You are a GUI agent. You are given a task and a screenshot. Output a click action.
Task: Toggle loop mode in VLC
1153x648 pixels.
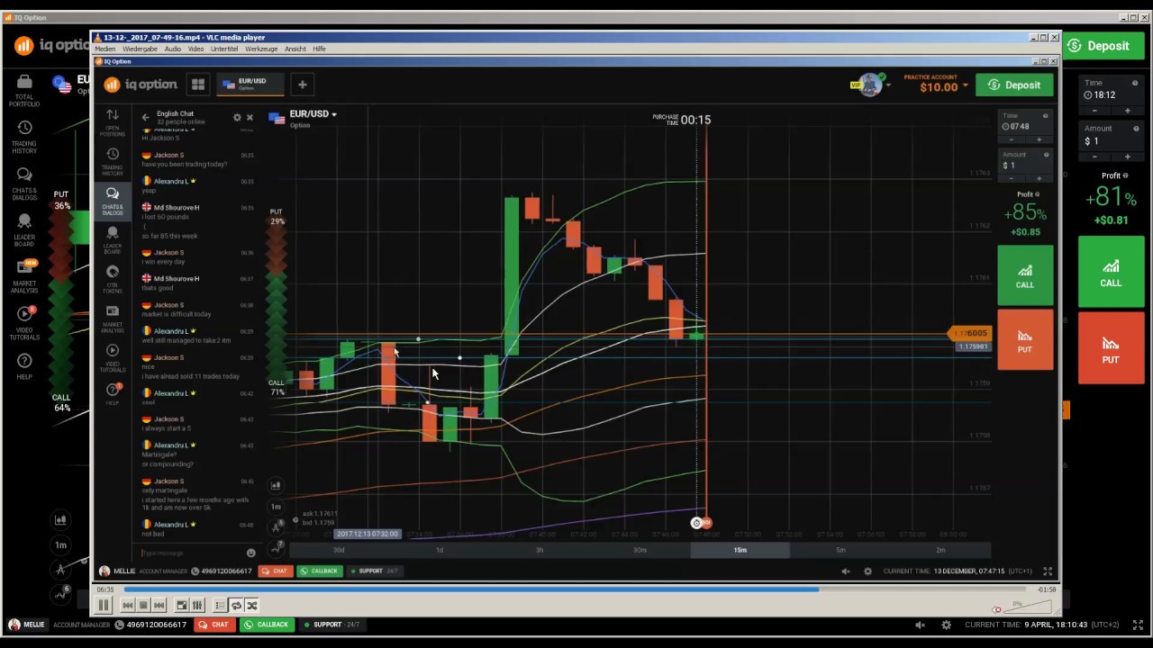tap(236, 606)
